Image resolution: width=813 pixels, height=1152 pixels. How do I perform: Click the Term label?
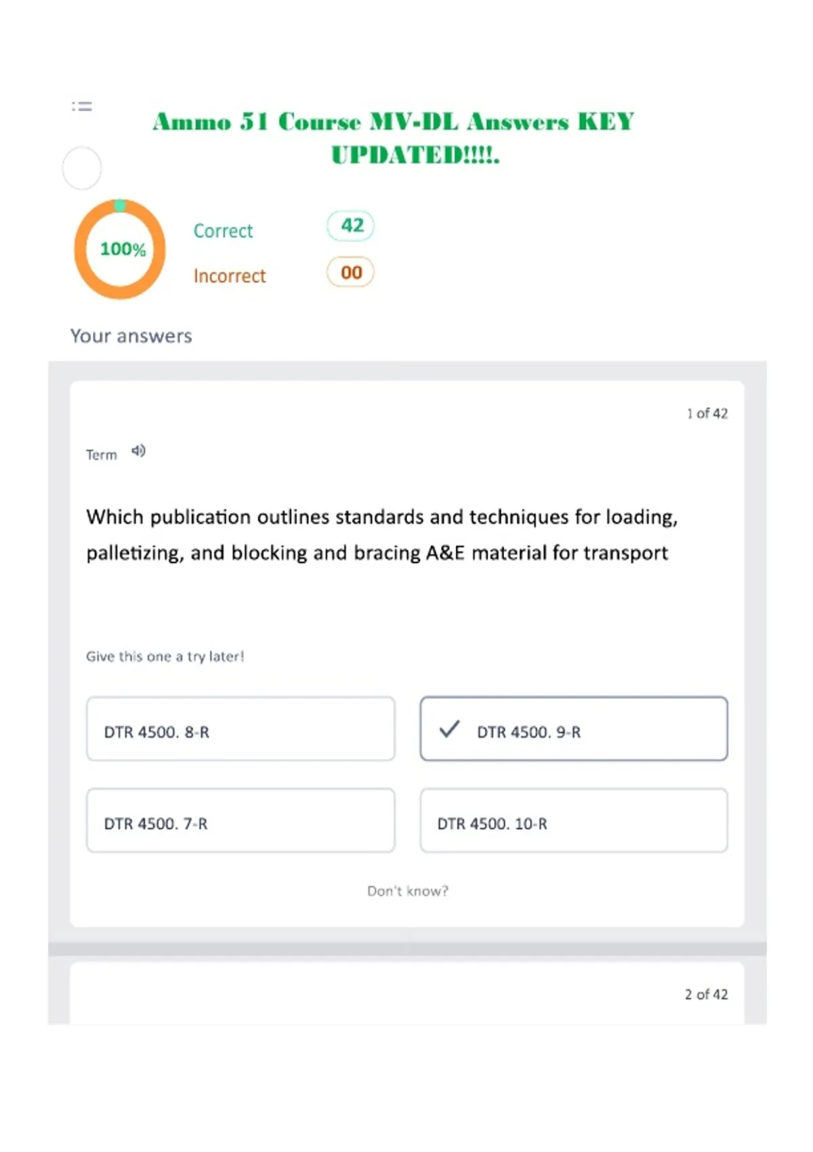tap(102, 455)
